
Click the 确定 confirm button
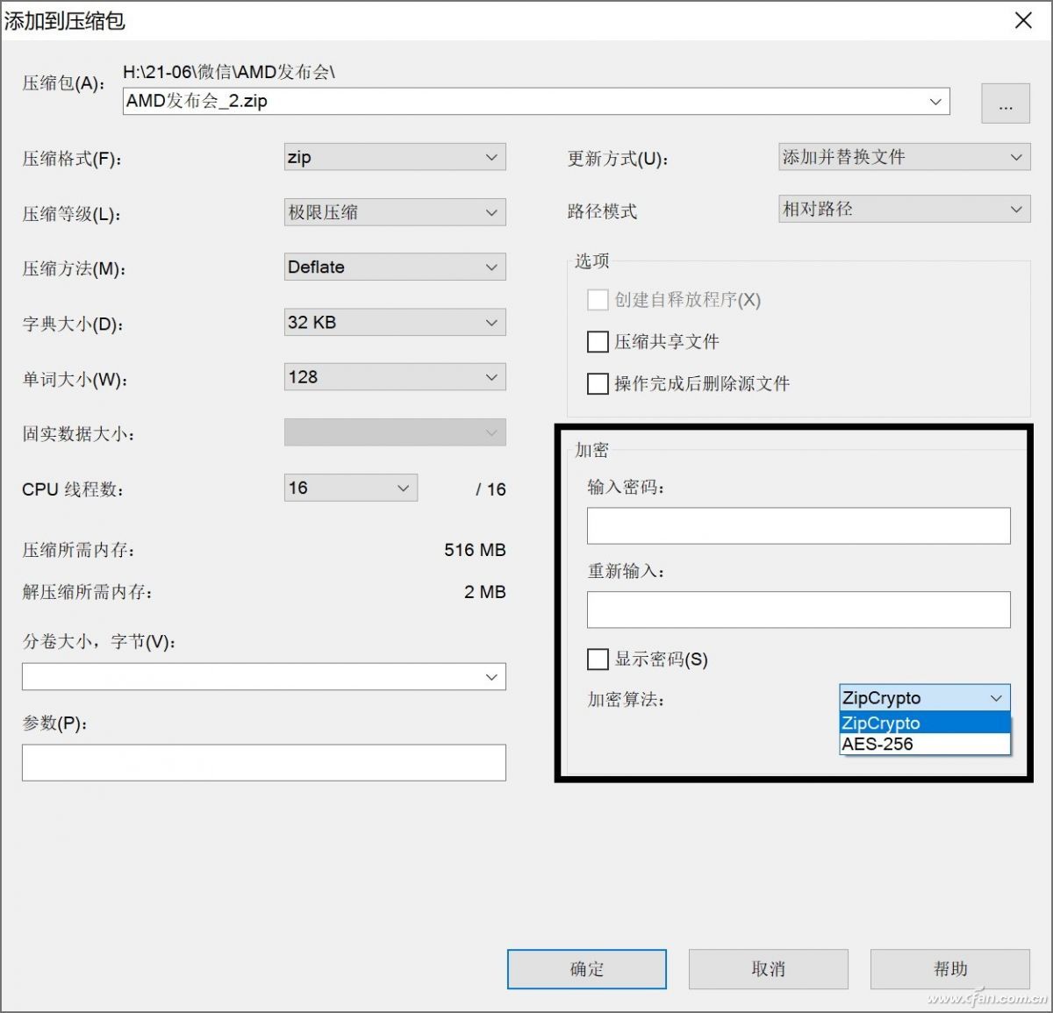click(585, 968)
